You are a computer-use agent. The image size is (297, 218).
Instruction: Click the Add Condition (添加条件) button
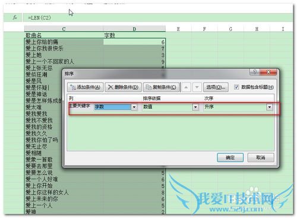tap(85, 87)
